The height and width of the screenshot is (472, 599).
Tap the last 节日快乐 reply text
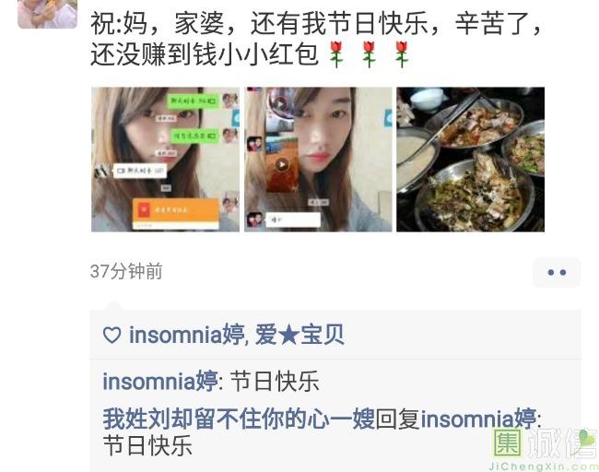click(x=147, y=445)
